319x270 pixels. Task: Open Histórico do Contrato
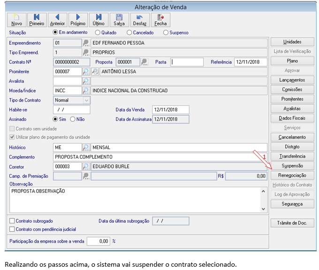[x=292, y=185]
